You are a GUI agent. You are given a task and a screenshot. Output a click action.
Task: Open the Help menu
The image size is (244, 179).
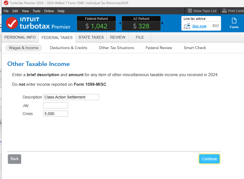(x=61, y=11)
